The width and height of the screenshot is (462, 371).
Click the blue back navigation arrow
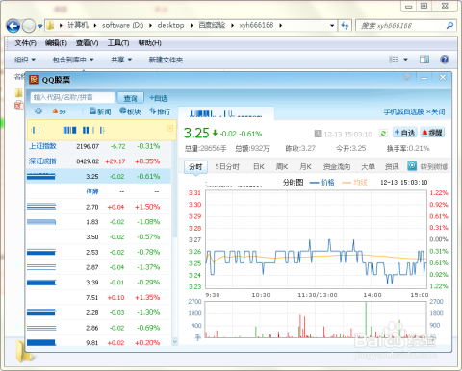(13, 26)
